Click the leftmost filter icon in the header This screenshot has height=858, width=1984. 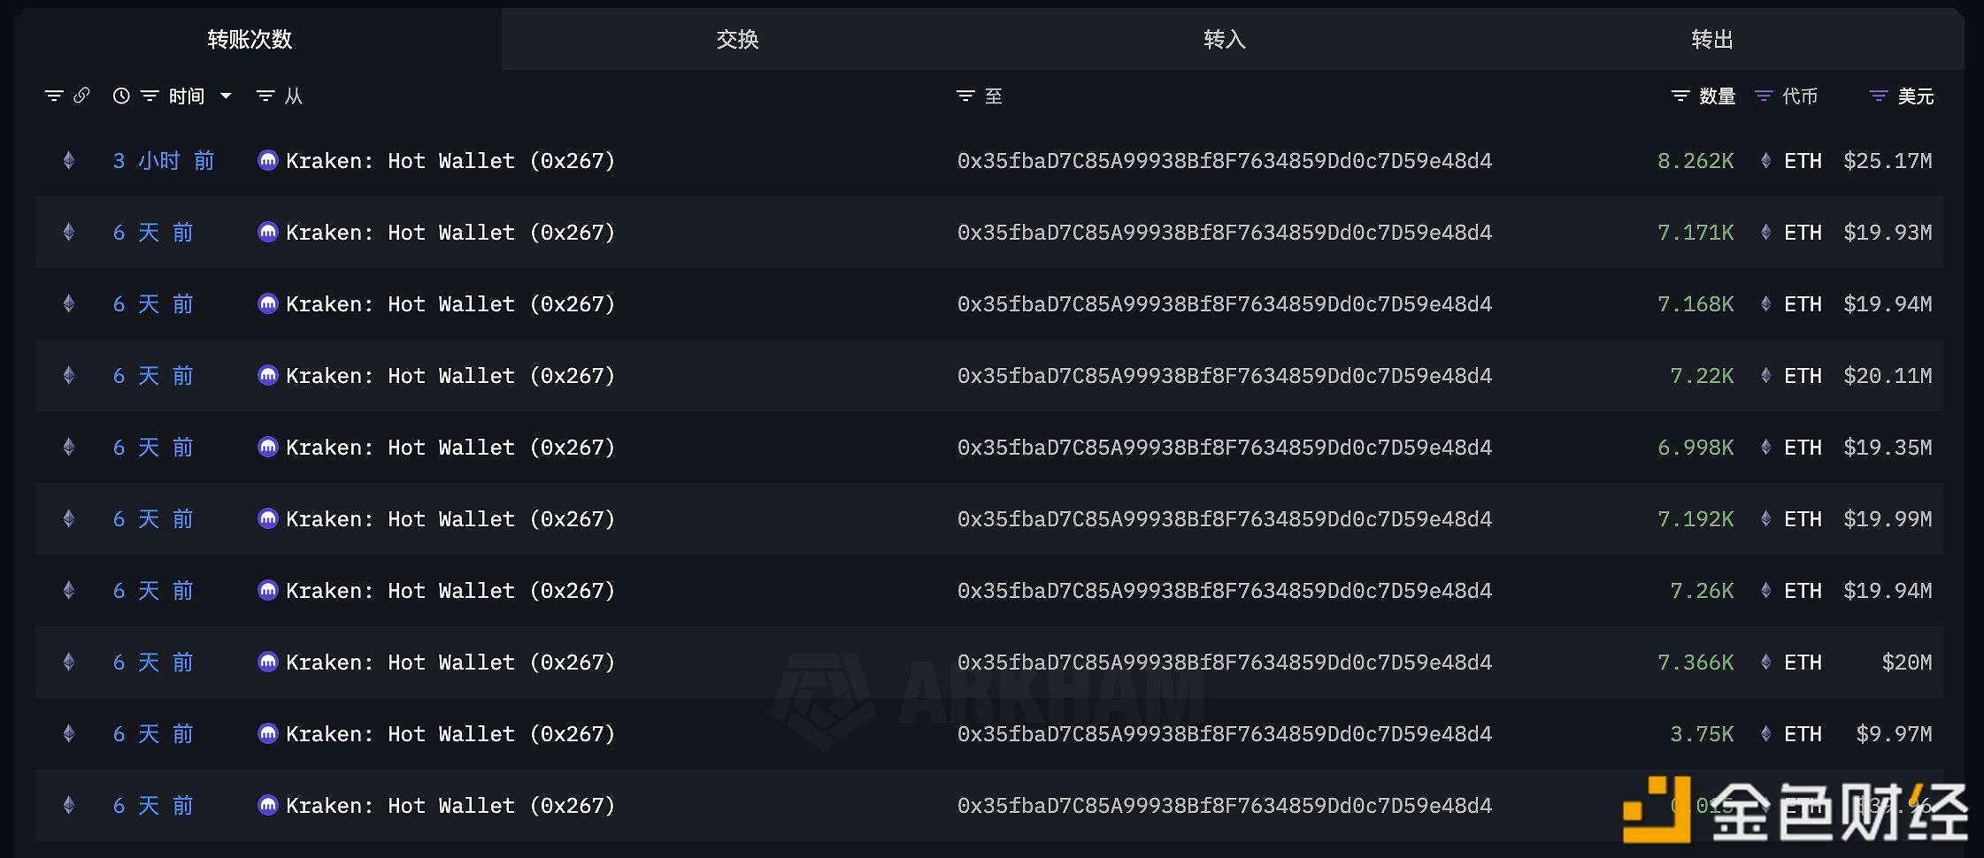[x=53, y=96]
